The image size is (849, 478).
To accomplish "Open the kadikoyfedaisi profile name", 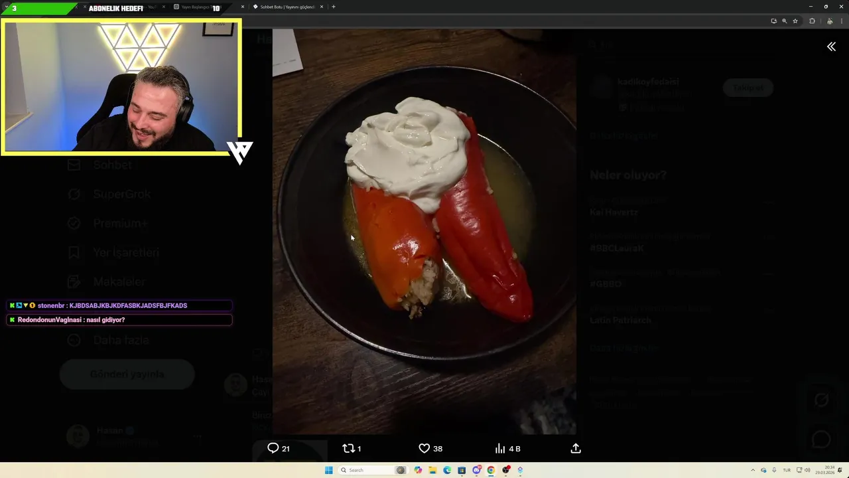I will (648, 81).
